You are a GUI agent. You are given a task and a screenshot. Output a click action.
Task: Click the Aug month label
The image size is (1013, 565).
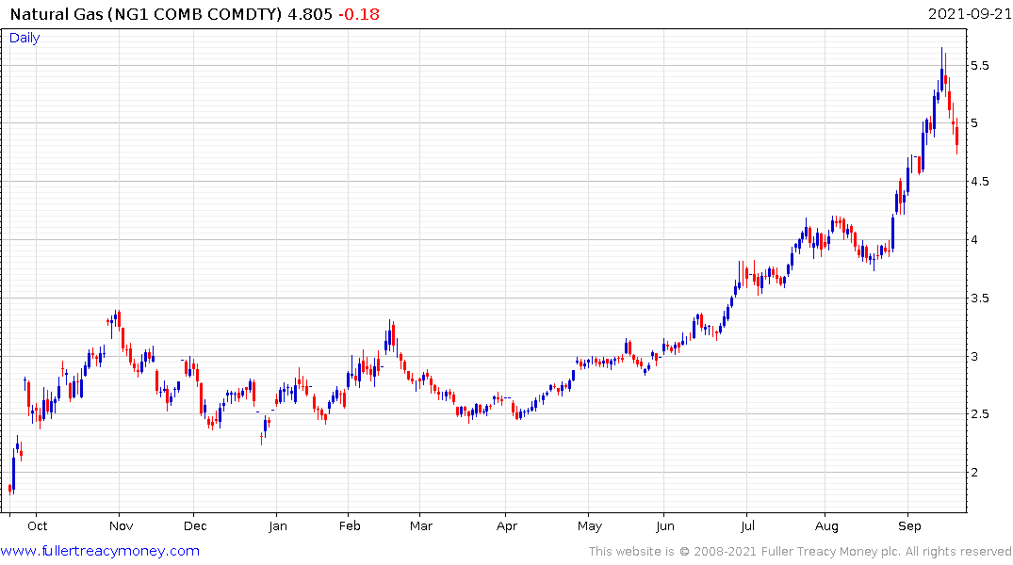tap(826, 525)
